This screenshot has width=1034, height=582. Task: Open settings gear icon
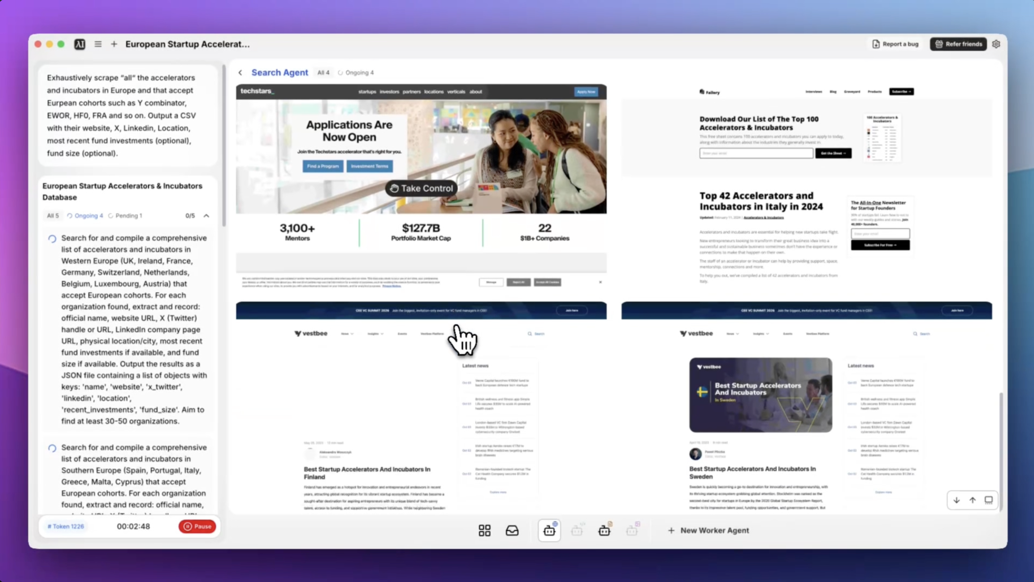click(996, 44)
